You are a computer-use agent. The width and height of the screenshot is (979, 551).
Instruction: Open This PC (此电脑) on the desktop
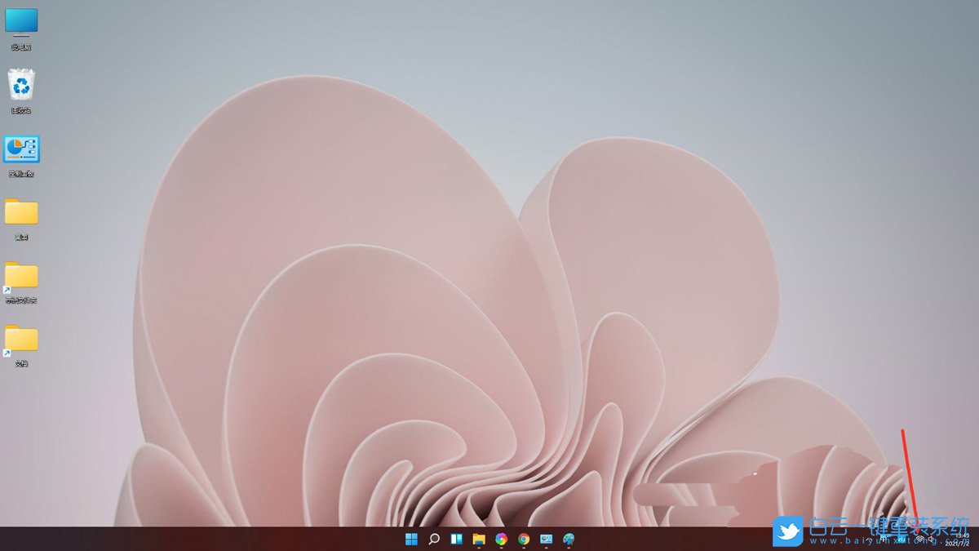(x=20, y=23)
